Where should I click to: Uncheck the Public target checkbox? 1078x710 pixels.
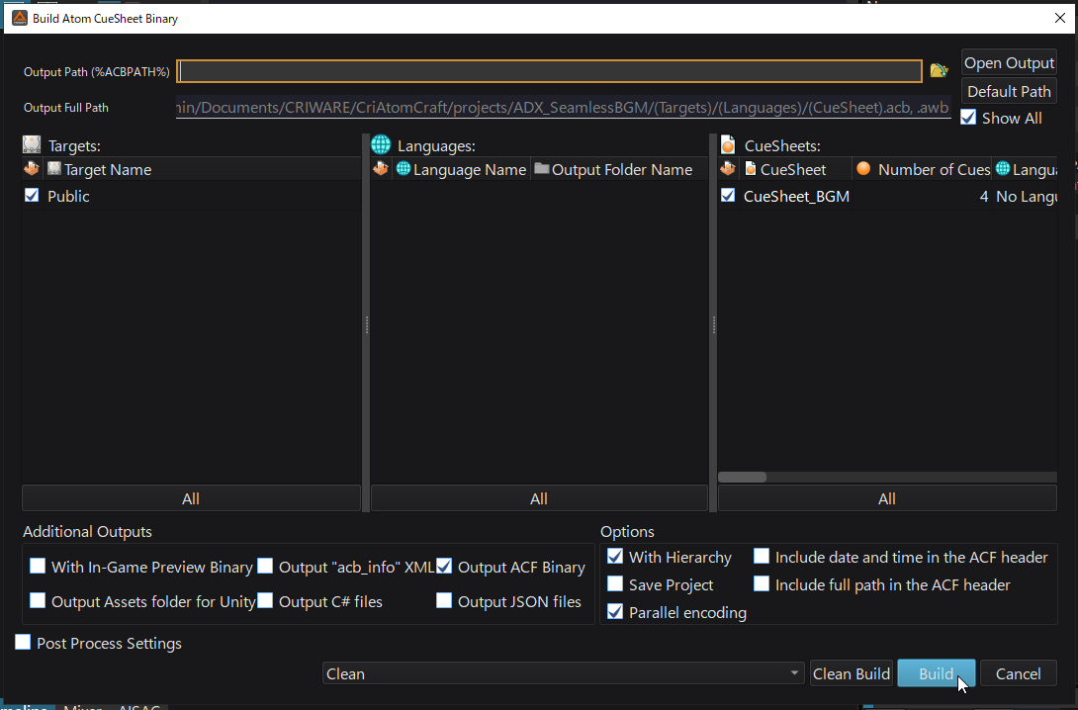point(32,196)
